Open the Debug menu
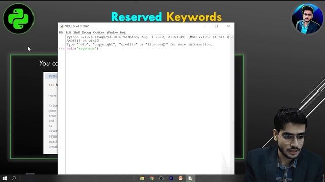 (86, 32)
